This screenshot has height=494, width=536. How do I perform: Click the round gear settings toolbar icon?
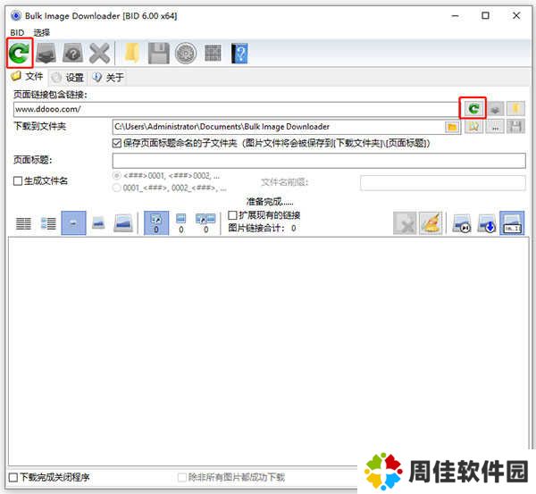point(186,54)
